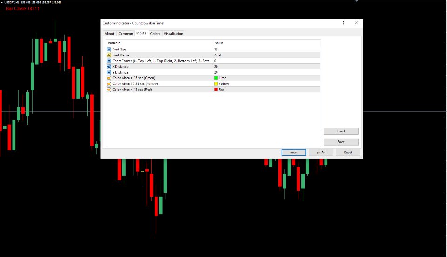Click the Color when > 35 sec icon
This screenshot has height=257, width=447.
point(108,78)
